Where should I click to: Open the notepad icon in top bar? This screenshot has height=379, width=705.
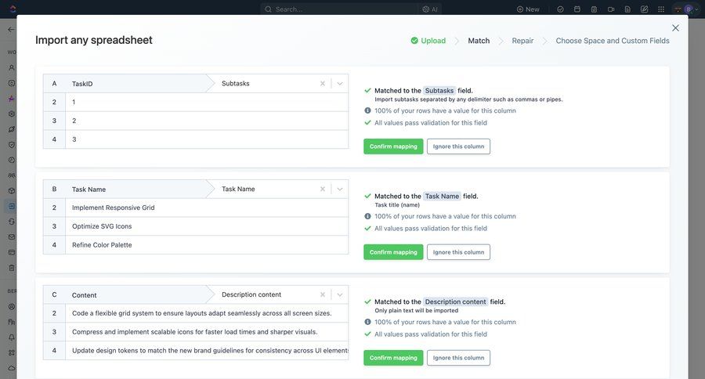pyautogui.click(x=594, y=9)
